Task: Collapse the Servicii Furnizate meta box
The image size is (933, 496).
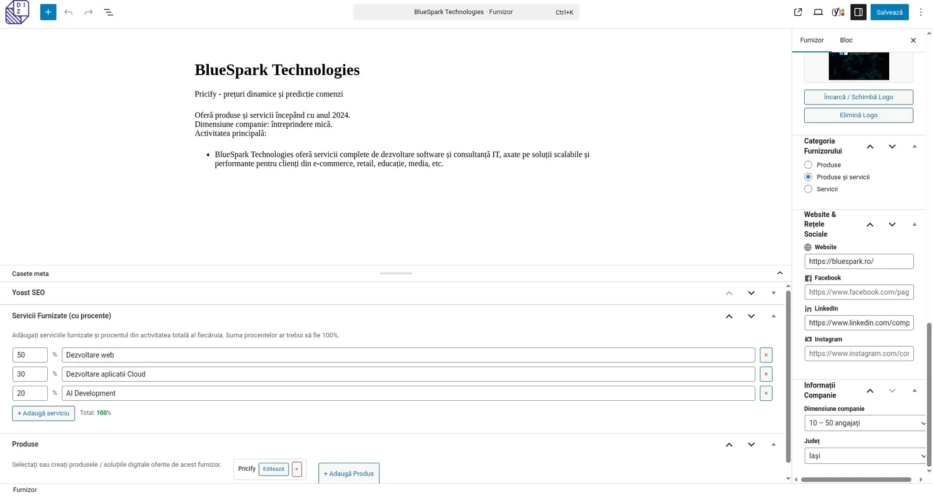Action: click(x=774, y=316)
